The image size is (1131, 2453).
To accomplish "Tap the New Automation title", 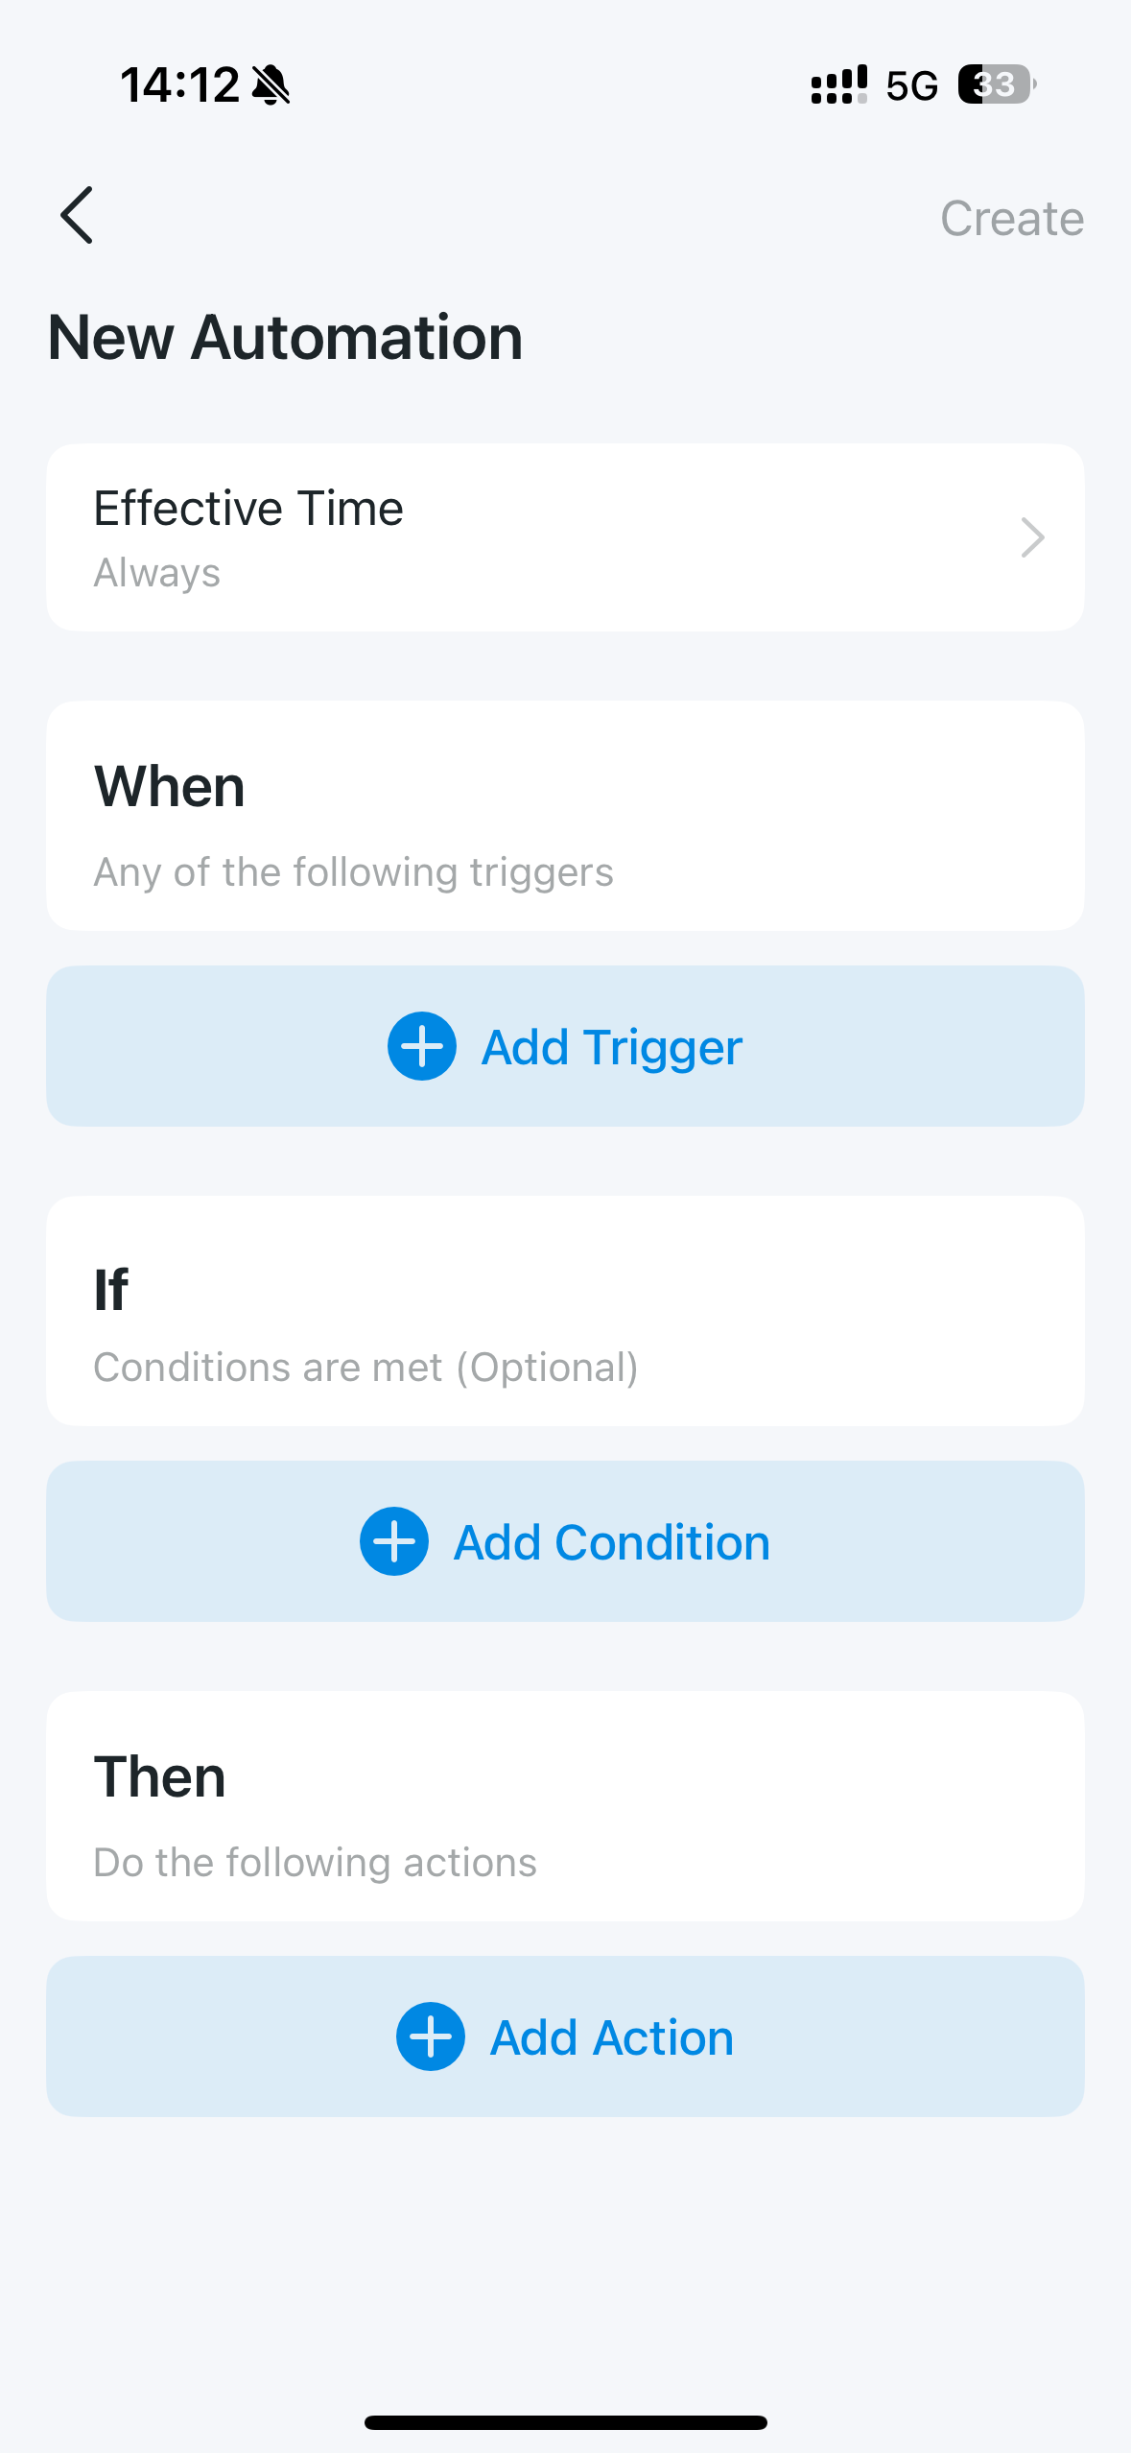I will pyautogui.click(x=286, y=338).
